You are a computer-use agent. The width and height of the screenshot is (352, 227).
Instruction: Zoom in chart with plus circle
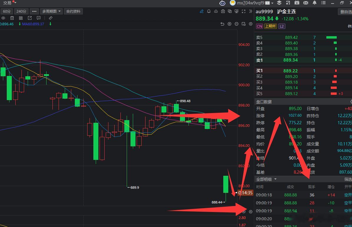coord(229,24)
